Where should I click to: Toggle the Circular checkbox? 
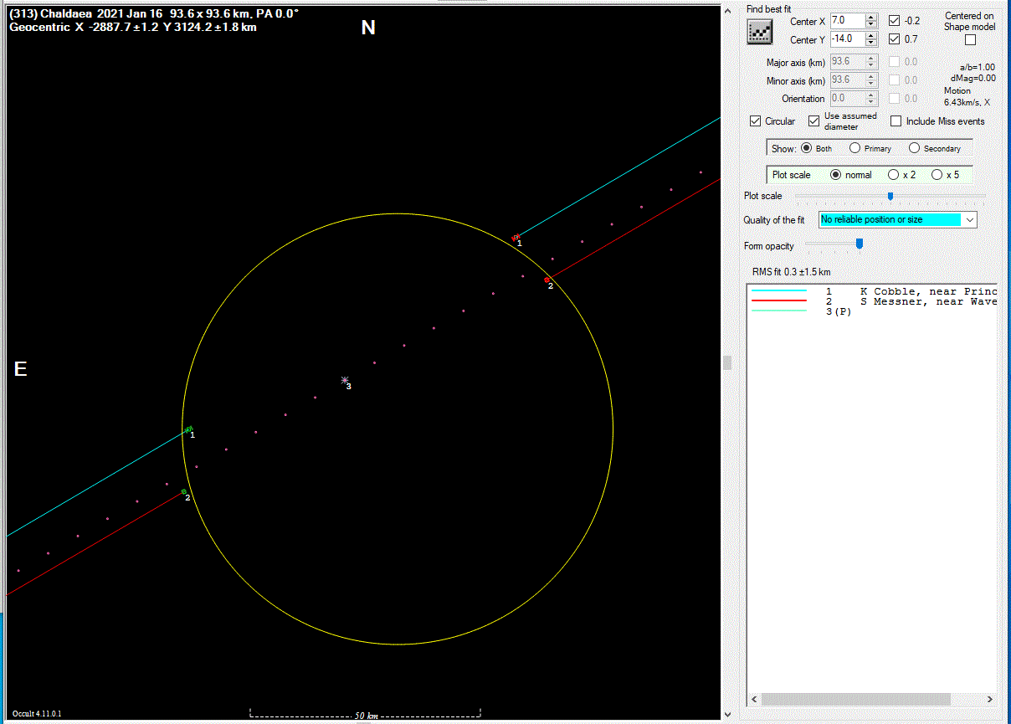[756, 121]
